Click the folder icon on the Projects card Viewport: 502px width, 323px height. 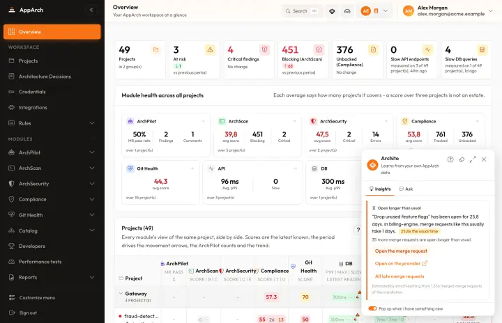point(155,49)
